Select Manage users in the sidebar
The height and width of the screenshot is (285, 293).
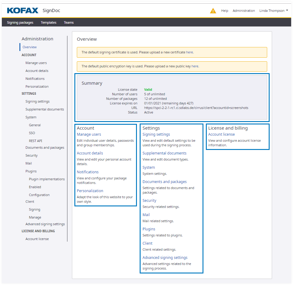point(36,63)
